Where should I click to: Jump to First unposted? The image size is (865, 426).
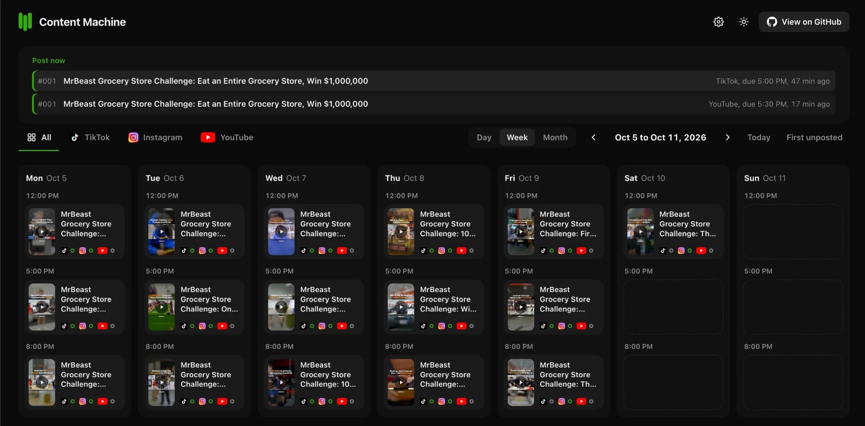[814, 137]
